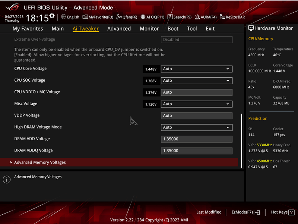Click the 45x ratio value

click(x=251, y=87)
